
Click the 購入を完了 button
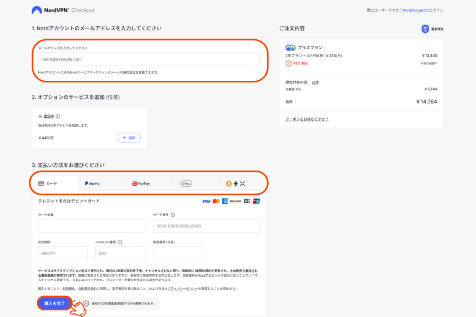pyautogui.click(x=53, y=303)
